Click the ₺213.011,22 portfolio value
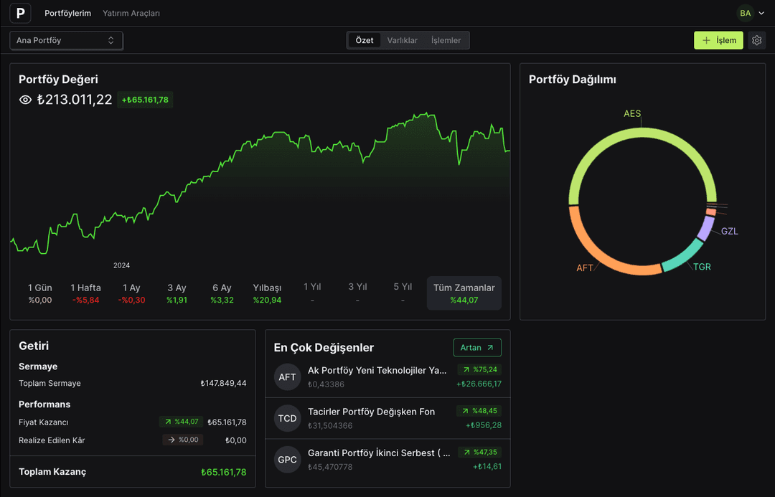This screenshot has width=775, height=497. [75, 100]
